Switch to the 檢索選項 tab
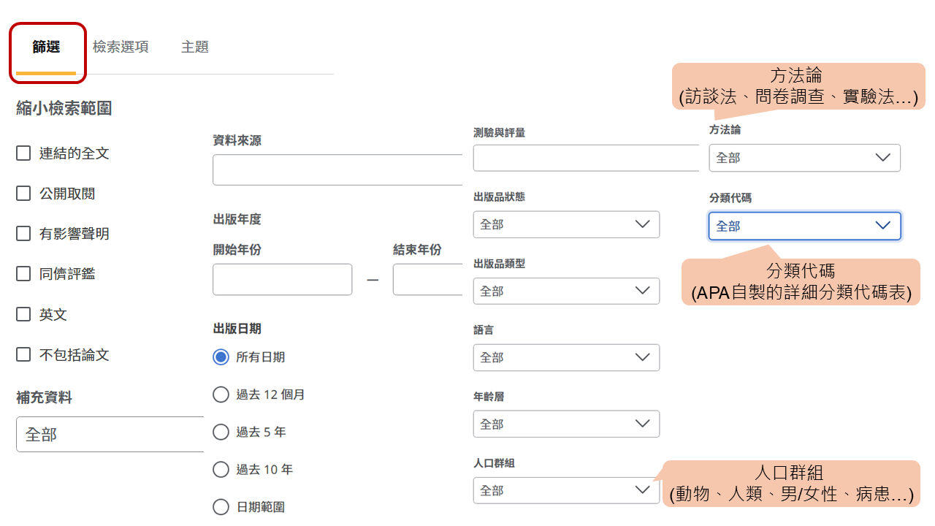This screenshot has height=526, width=935. [x=121, y=47]
